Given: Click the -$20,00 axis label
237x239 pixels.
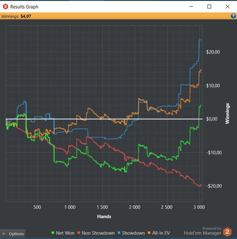Looking at the screenshot, I should click(214, 186).
